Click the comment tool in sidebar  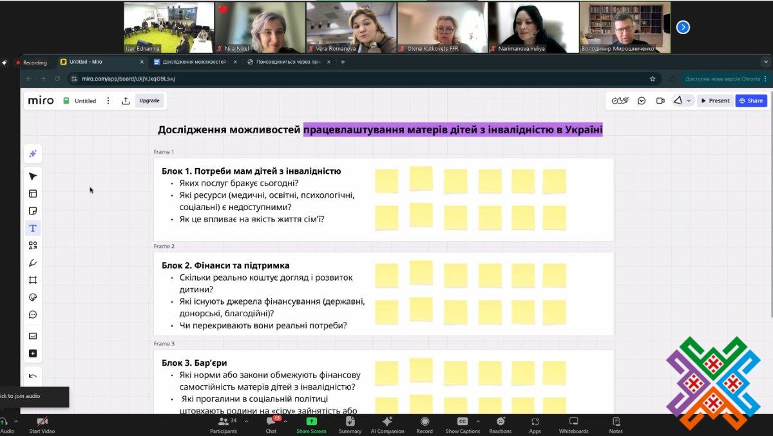point(33,315)
